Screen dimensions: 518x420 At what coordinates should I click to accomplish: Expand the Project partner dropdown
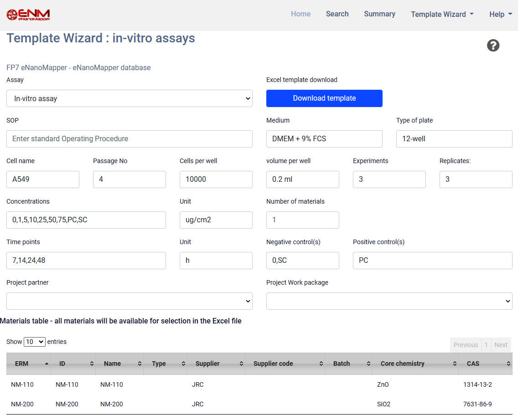pos(129,301)
